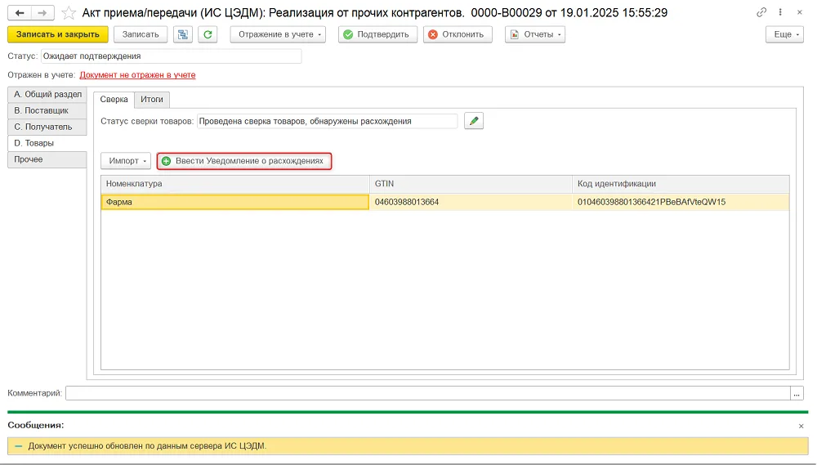Click the Подтвердить button
The height and width of the screenshot is (465, 817).
click(x=377, y=34)
